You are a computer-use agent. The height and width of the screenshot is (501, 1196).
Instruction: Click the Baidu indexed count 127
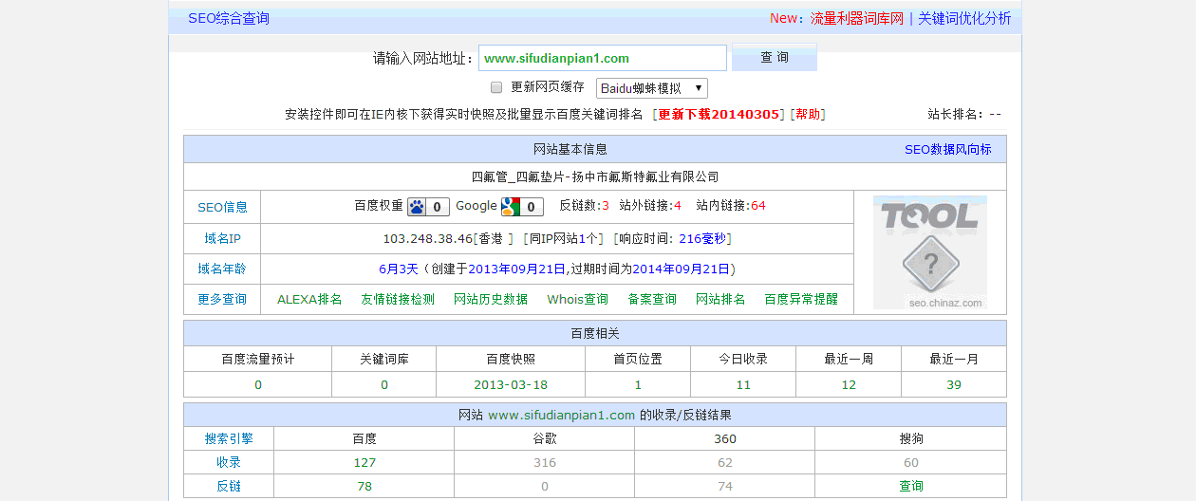click(x=364, y=462)
